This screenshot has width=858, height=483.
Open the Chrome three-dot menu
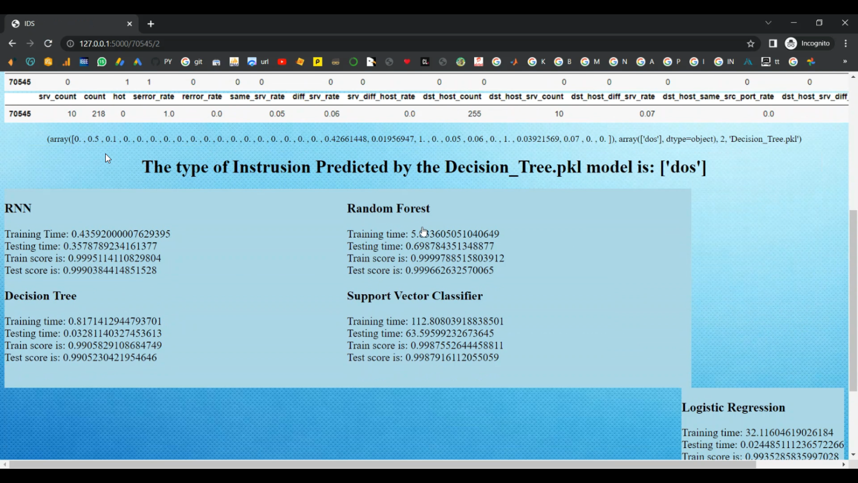(x=845, y=43)
